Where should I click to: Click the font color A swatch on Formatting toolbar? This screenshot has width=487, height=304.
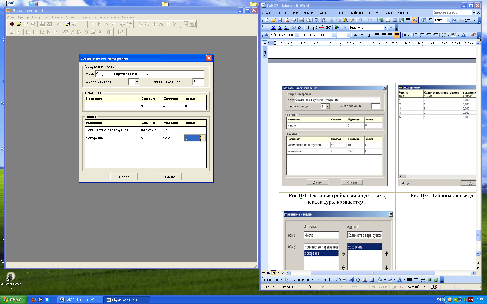coord(464,35)
